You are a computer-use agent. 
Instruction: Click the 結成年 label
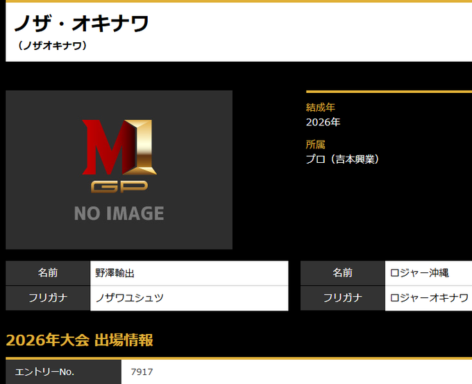[320, 107]
